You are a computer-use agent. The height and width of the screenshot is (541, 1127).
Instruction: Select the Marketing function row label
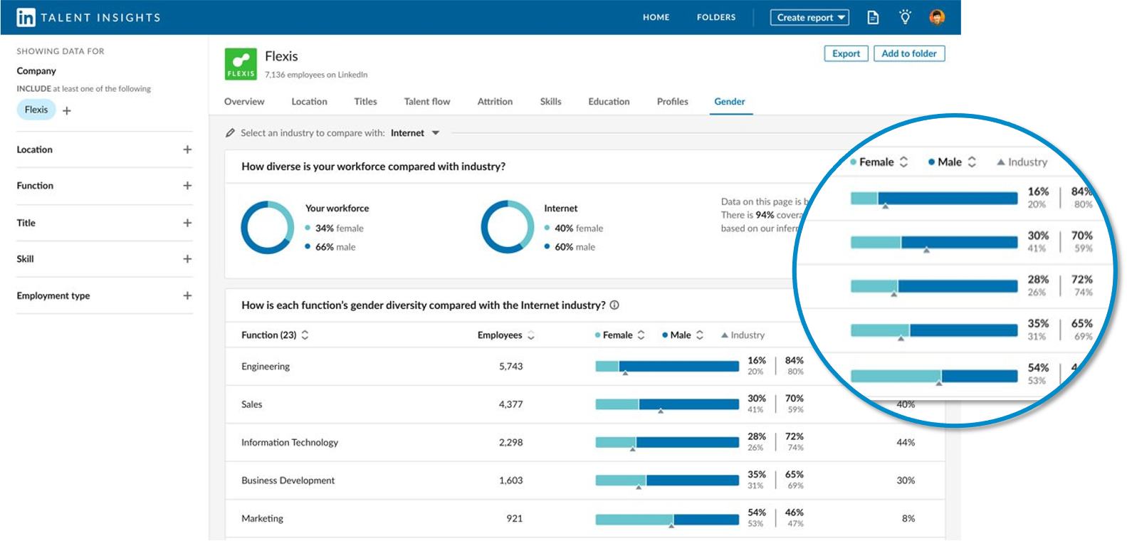point(262,518)
